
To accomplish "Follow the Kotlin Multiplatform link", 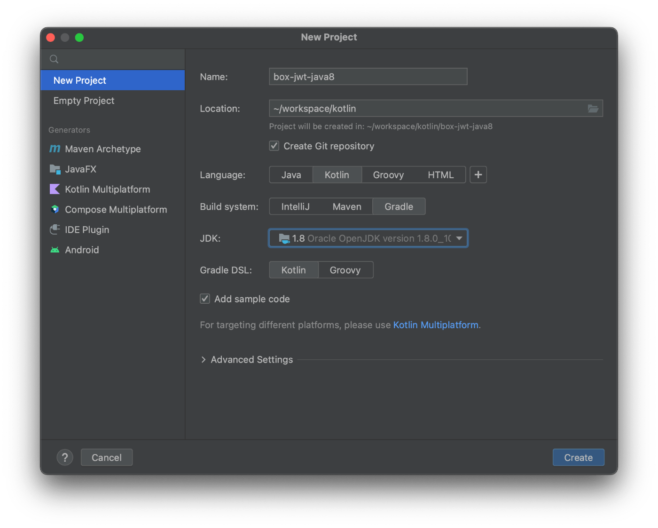I will tap(436, 325).
